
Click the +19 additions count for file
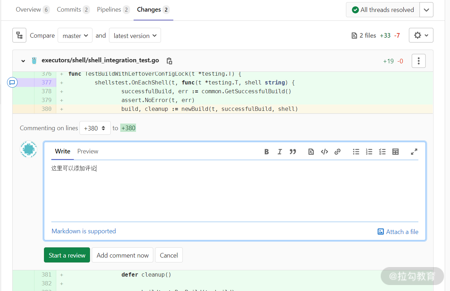[x=388, y=61]
